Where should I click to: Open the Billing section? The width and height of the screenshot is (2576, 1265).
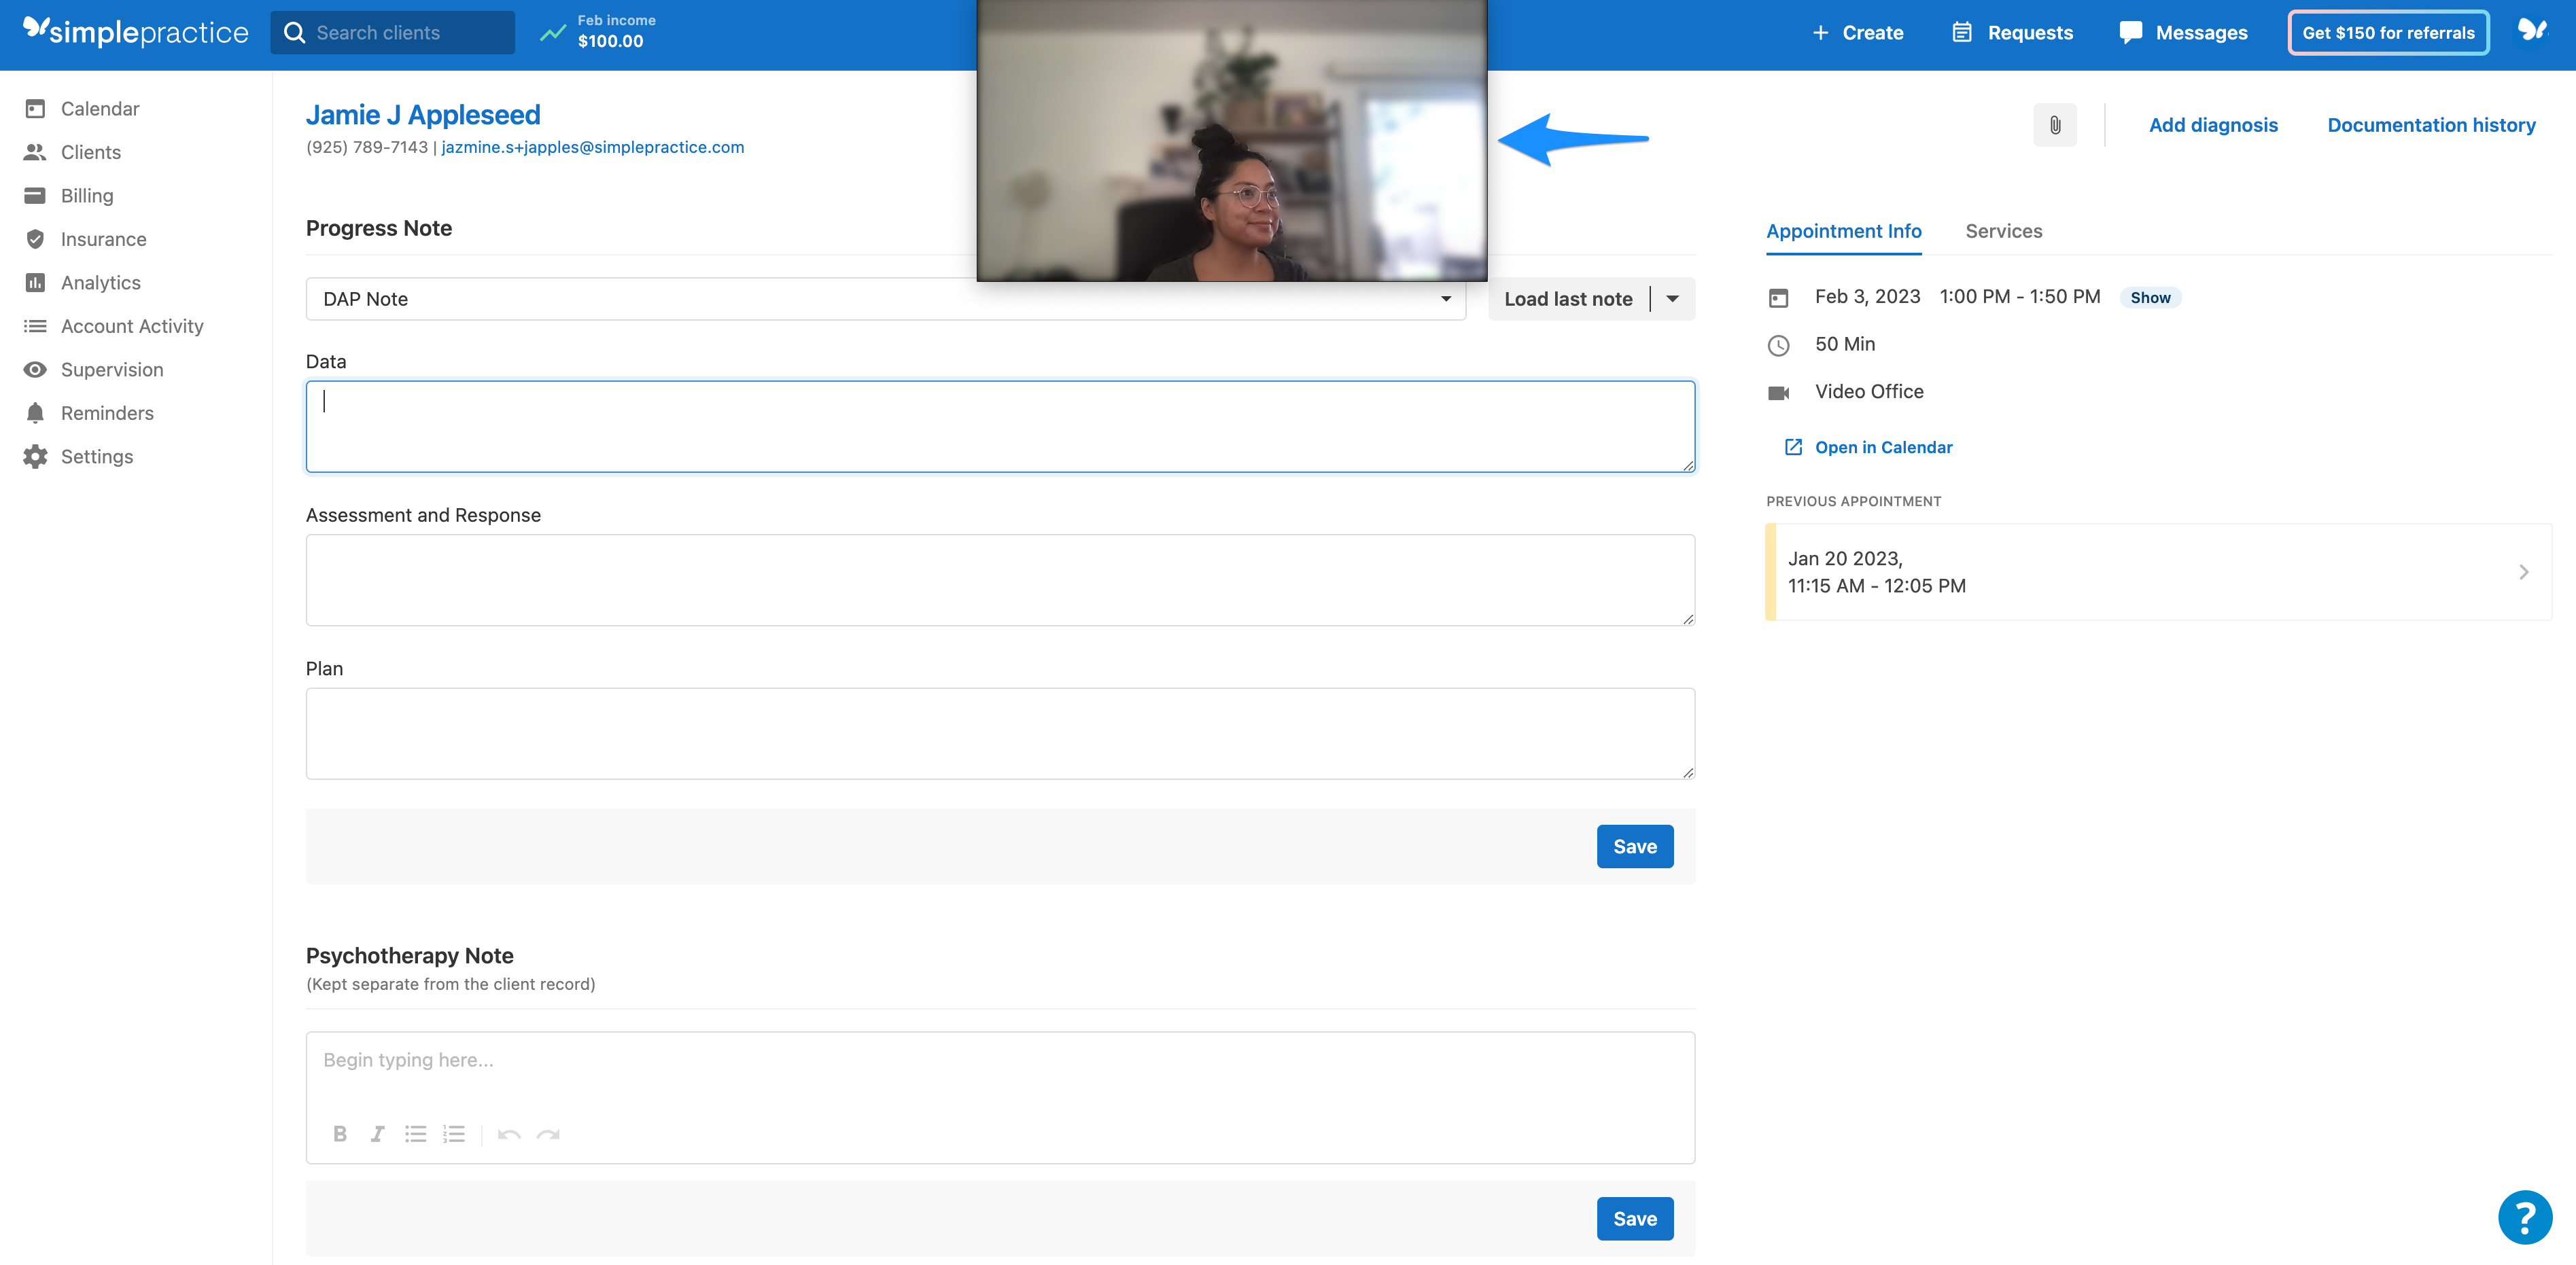87,195
